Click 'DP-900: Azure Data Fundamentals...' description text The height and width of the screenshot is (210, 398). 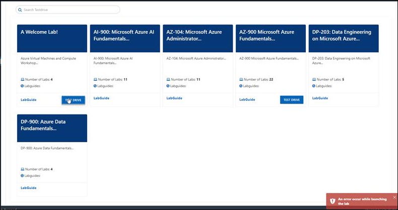[x=47, y=148]
